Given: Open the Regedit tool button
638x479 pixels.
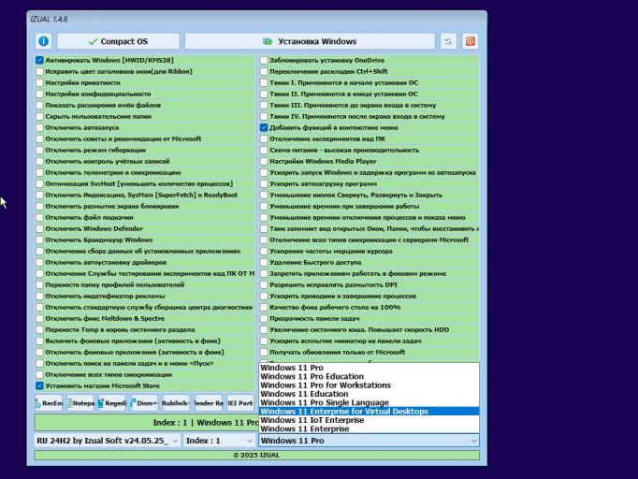Looking at the screenshot, I should [112, 403].
